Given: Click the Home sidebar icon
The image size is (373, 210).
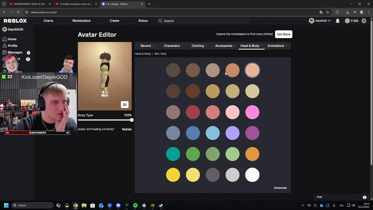Looking at the screenshot, I should pos(5,39).
